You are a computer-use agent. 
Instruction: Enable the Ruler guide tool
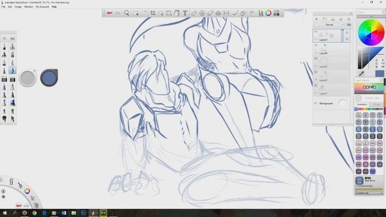pyautogui.click(x=194, y=13)
